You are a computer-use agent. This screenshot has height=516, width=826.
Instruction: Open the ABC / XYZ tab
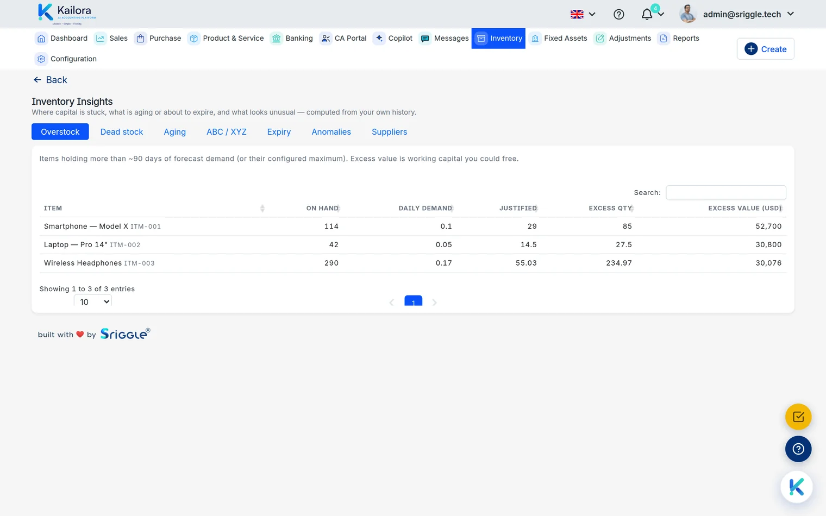[227, 132]
